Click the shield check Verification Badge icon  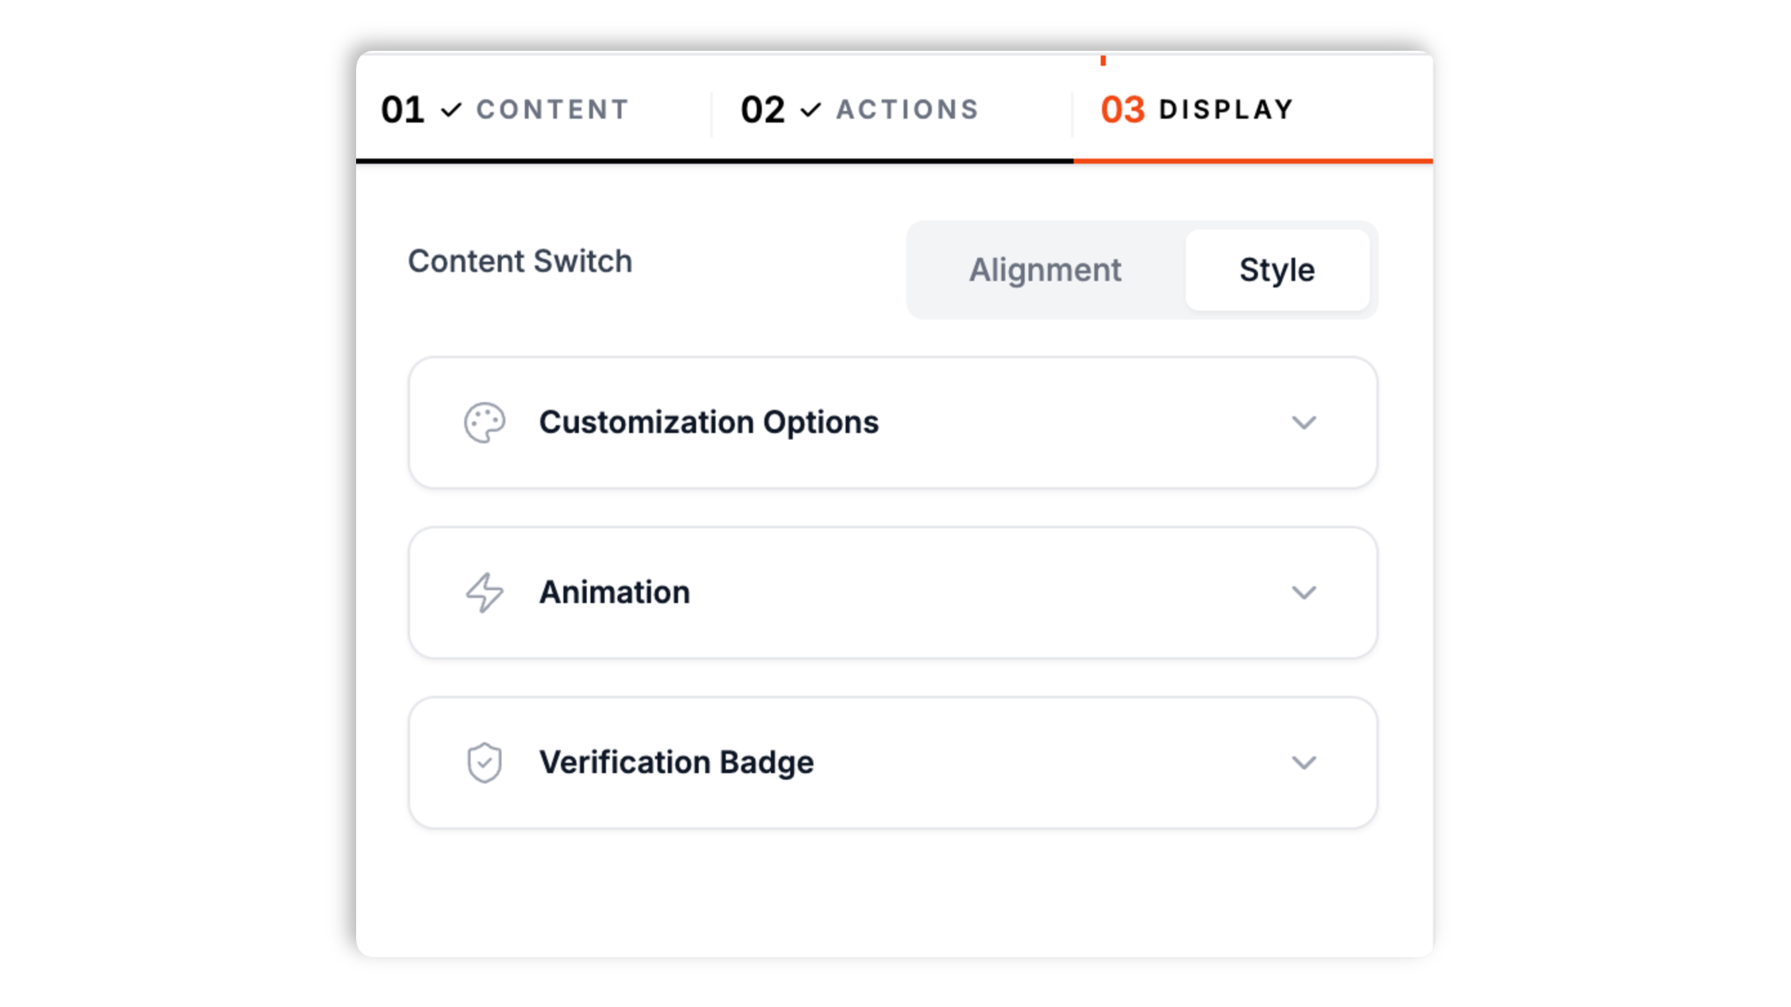(485, 763)
